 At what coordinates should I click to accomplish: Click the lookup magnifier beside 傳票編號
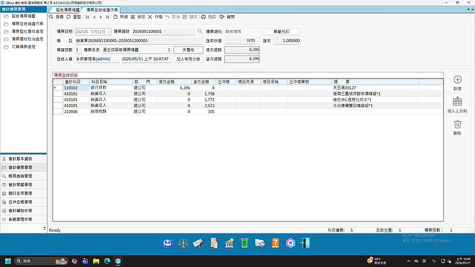pyautogui.click(x=200, y=32)
